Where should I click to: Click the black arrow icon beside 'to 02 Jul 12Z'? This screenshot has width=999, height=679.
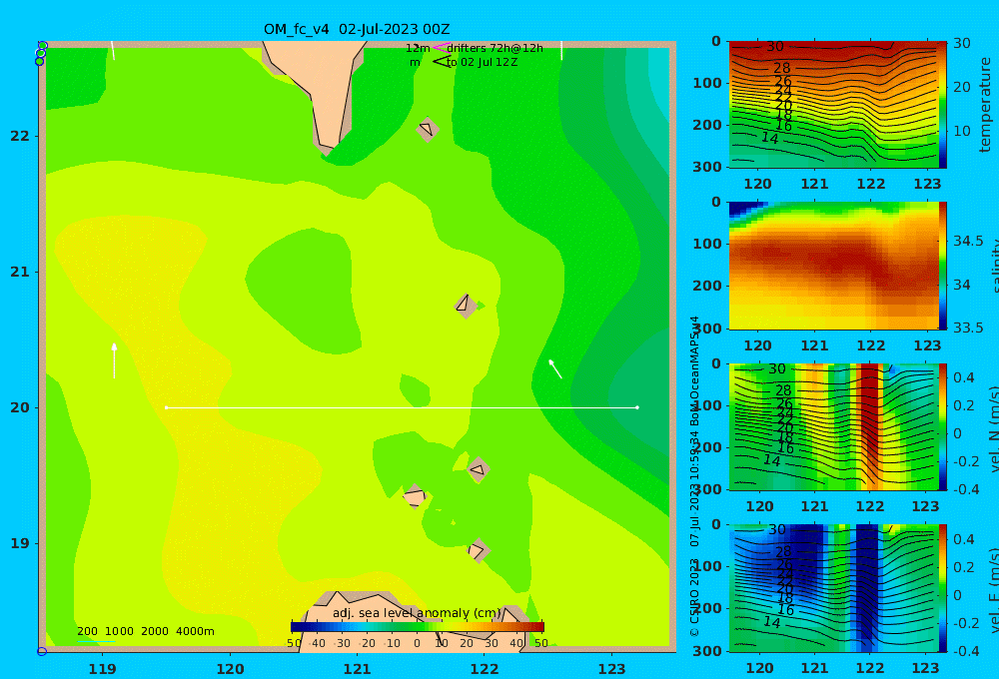[442, 62]
